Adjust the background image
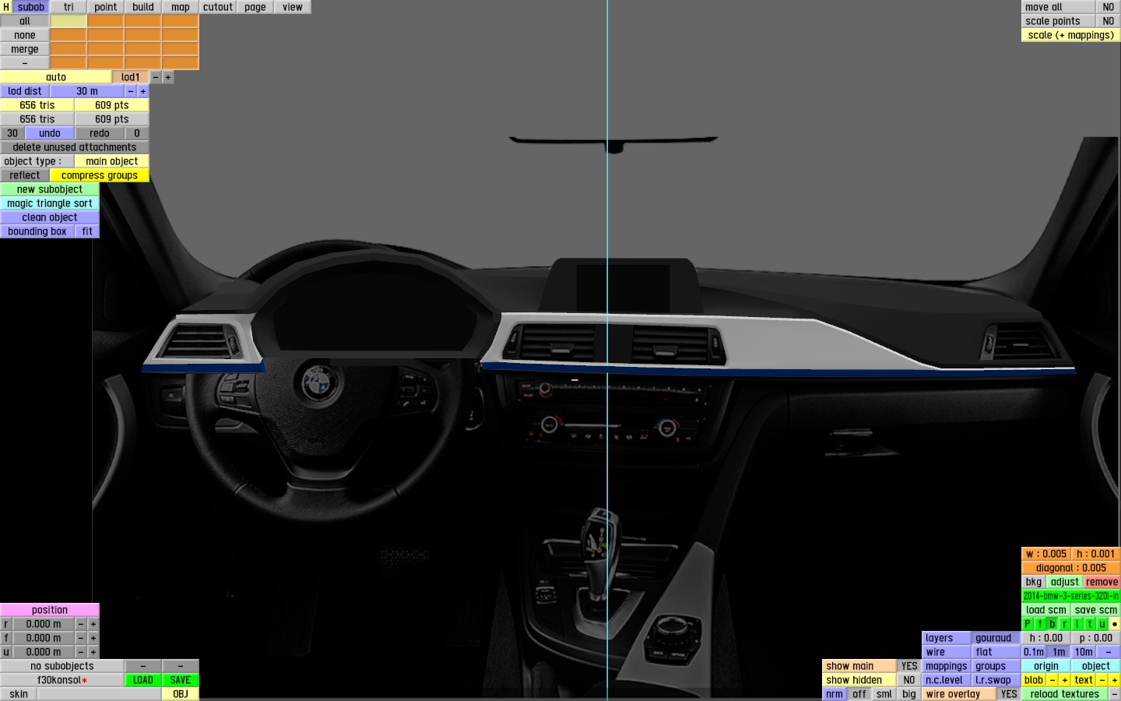The height and width of the screenshot is (701, 1121). click(x=1065, y=582)
